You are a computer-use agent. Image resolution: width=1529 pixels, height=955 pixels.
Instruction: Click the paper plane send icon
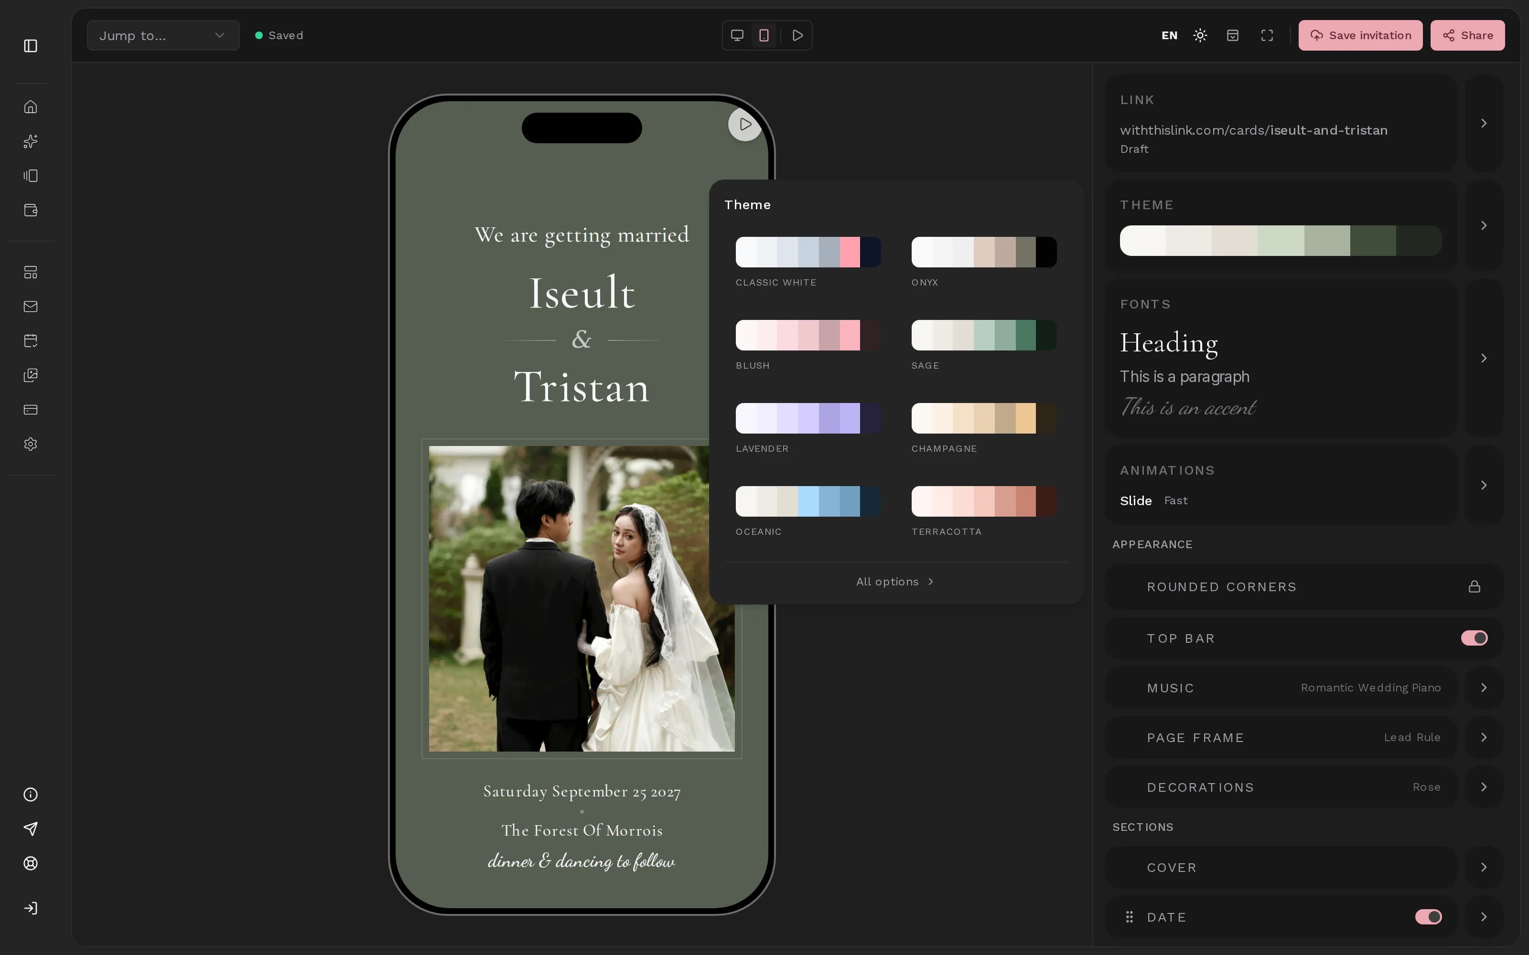coord(30,828)
